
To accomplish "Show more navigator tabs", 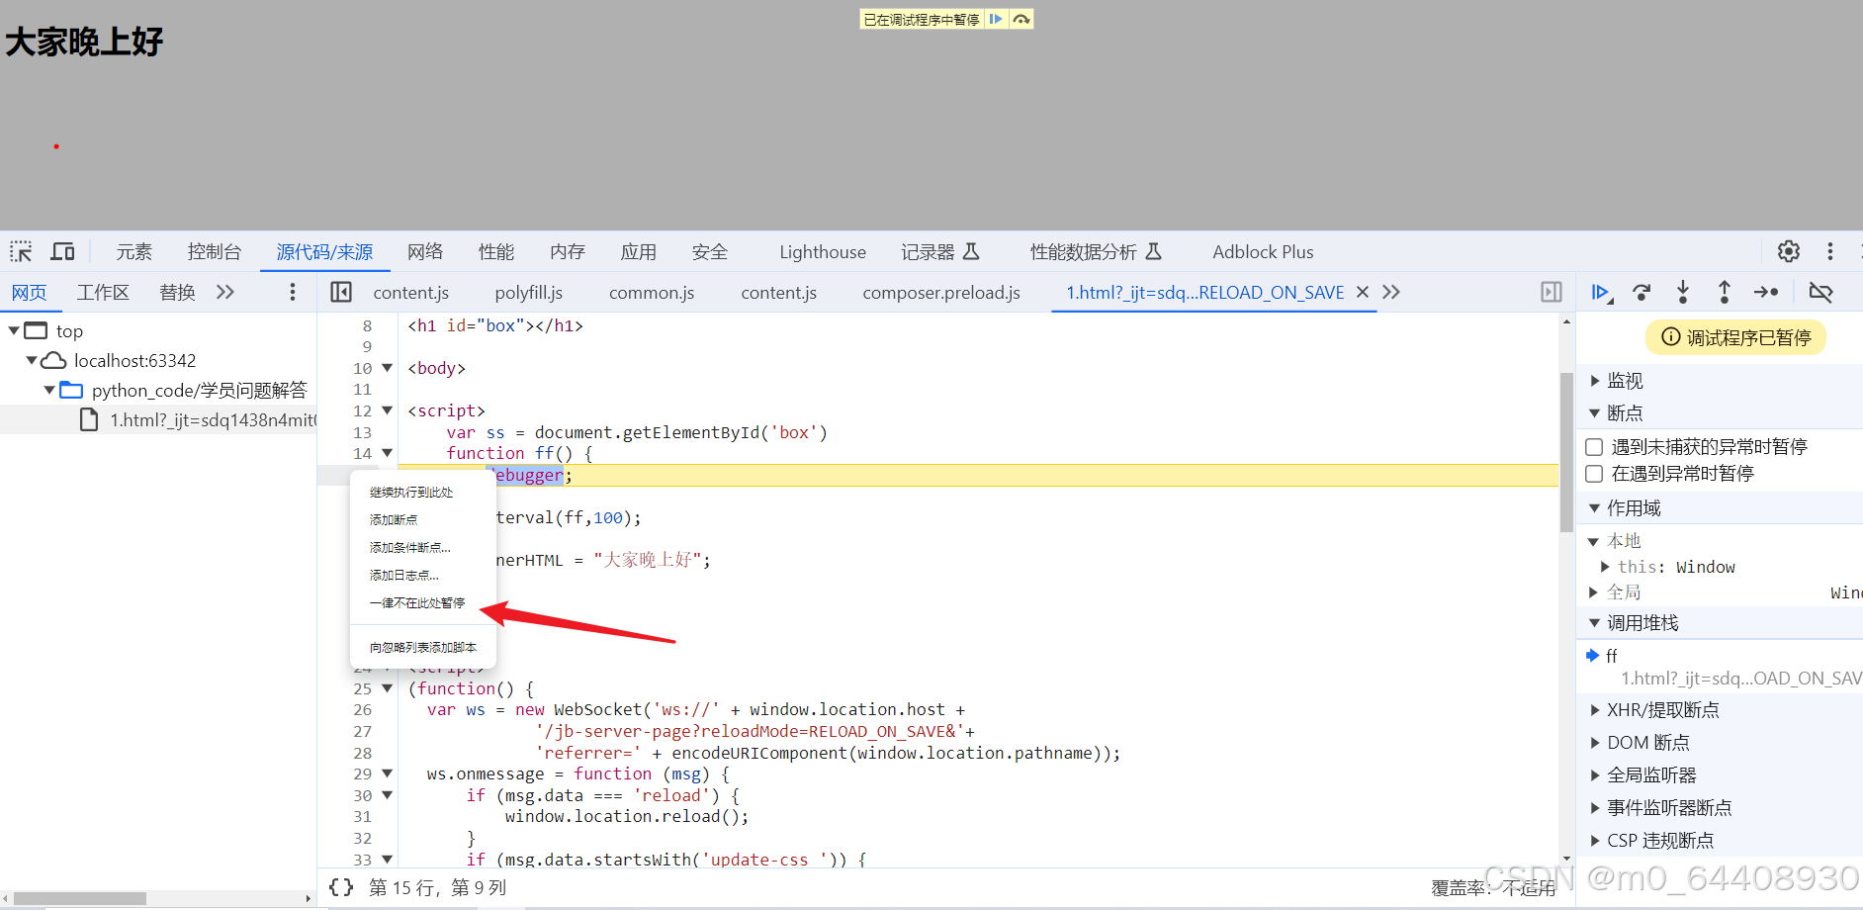I will click(225, 292).
